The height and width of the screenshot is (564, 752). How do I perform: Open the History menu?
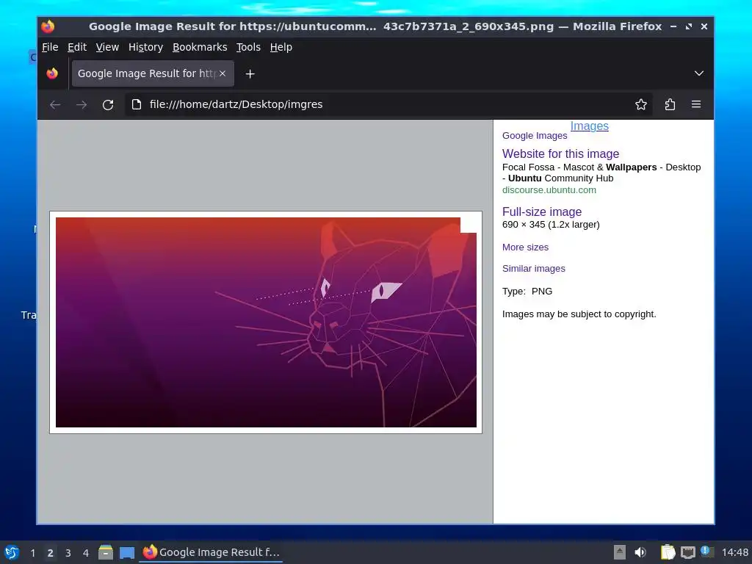click(x=146, y=47)
